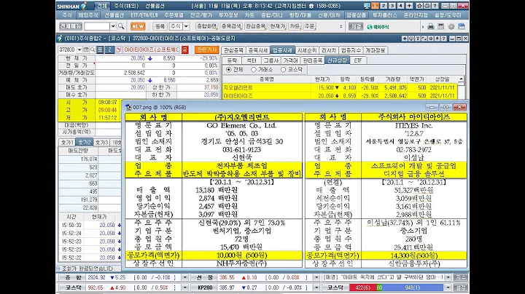
Task: Click the pink arrow icon beside Z
Action: tap(119, 49)
